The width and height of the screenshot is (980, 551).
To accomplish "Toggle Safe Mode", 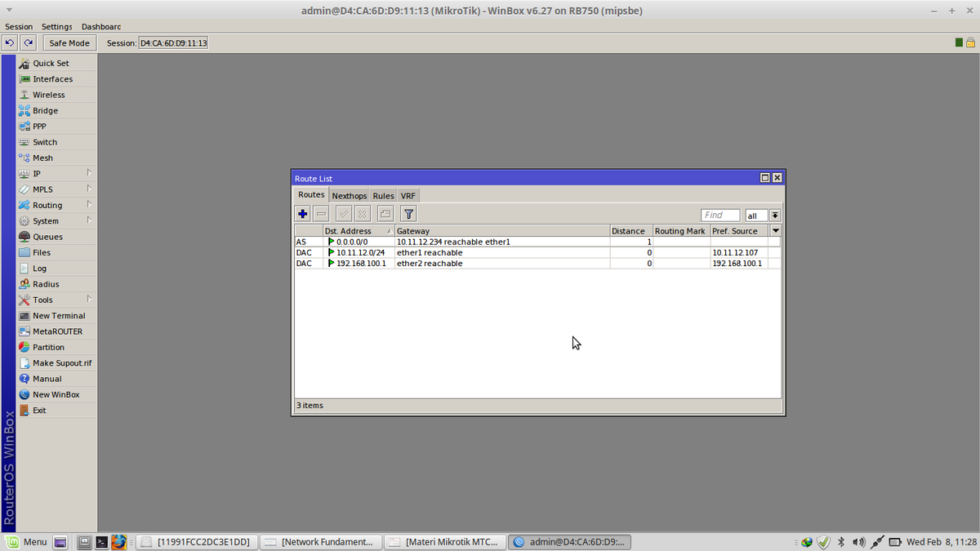I will coord(69,42).
